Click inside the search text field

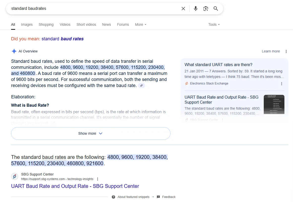pyautogui.click(x=93, y=9)
